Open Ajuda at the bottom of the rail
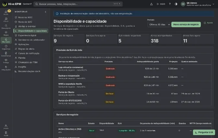The image size is (218, 138). [x=6, y=134]
